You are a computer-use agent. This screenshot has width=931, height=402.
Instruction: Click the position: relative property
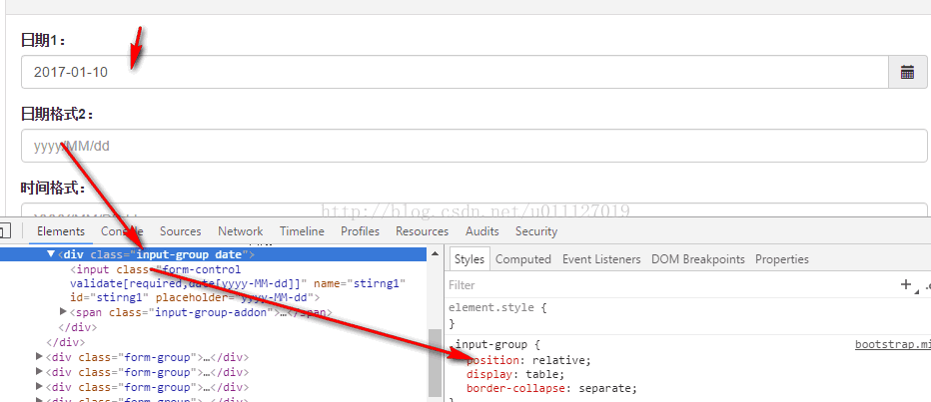(x=528, y=360)
